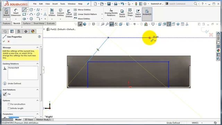Click the Save icon in toolbar
The width and height of the screenshot is (222, 125).
[109, 4]
